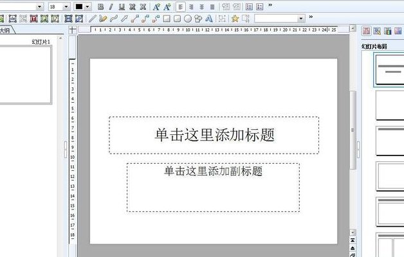
Task: Click the first task pane icon
Action: coord(367,31)
